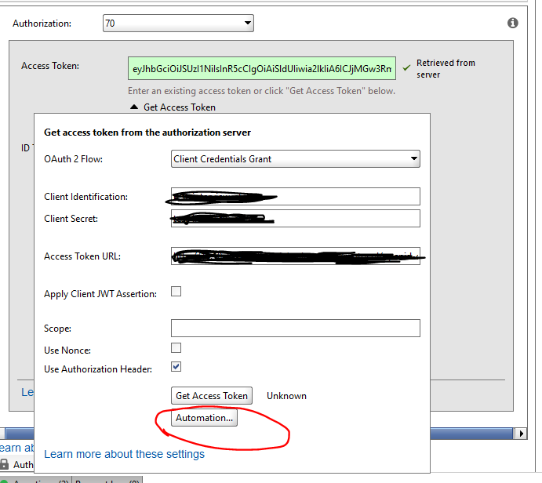
Task: Focus the Client Identification input
Action: pos(296,196)
